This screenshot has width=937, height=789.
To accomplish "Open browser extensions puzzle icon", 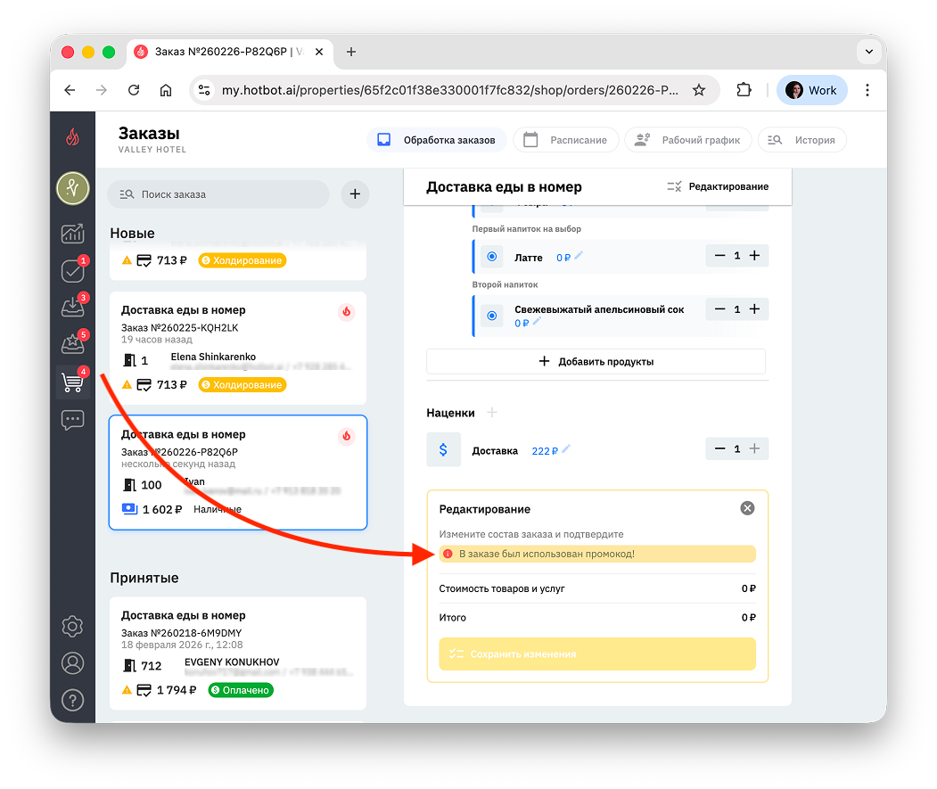I will tap(744, 90).
